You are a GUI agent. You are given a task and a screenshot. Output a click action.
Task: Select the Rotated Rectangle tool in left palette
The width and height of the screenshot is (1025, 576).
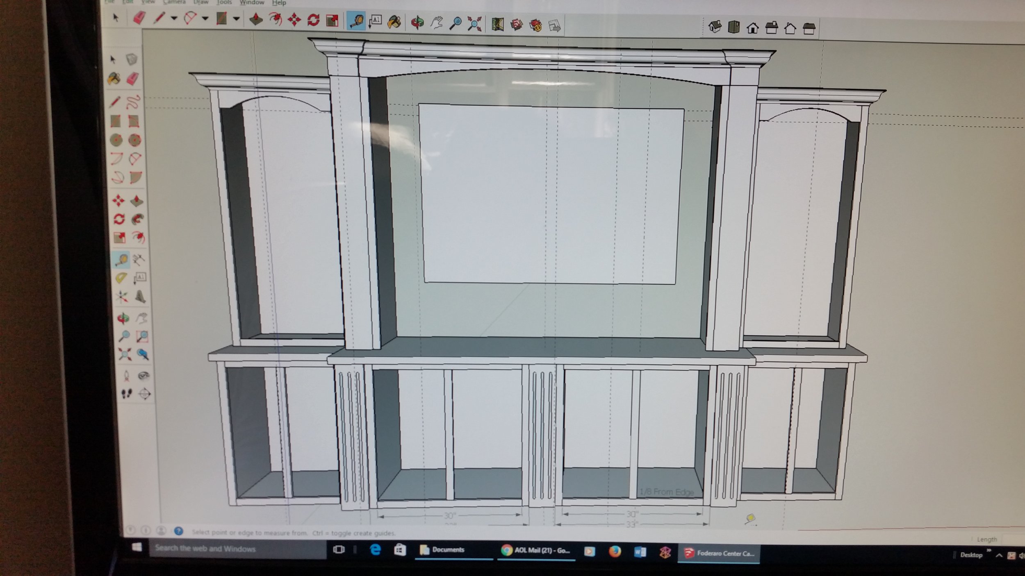pos(134,121)
